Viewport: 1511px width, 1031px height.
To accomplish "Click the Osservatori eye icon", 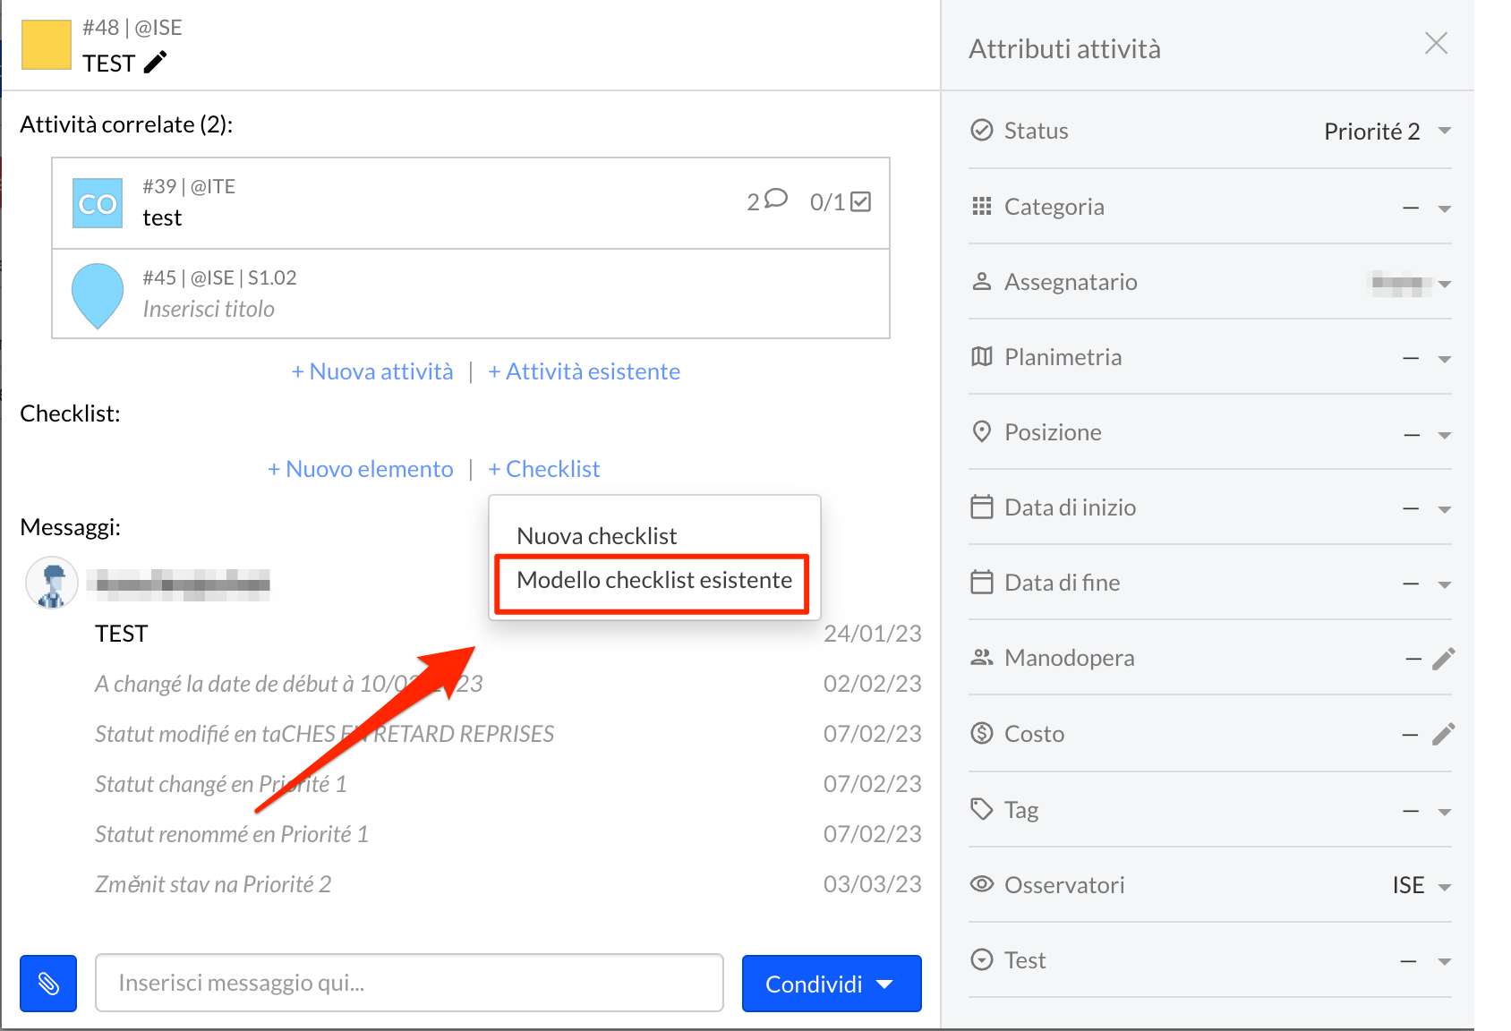I will click(982, 884).
